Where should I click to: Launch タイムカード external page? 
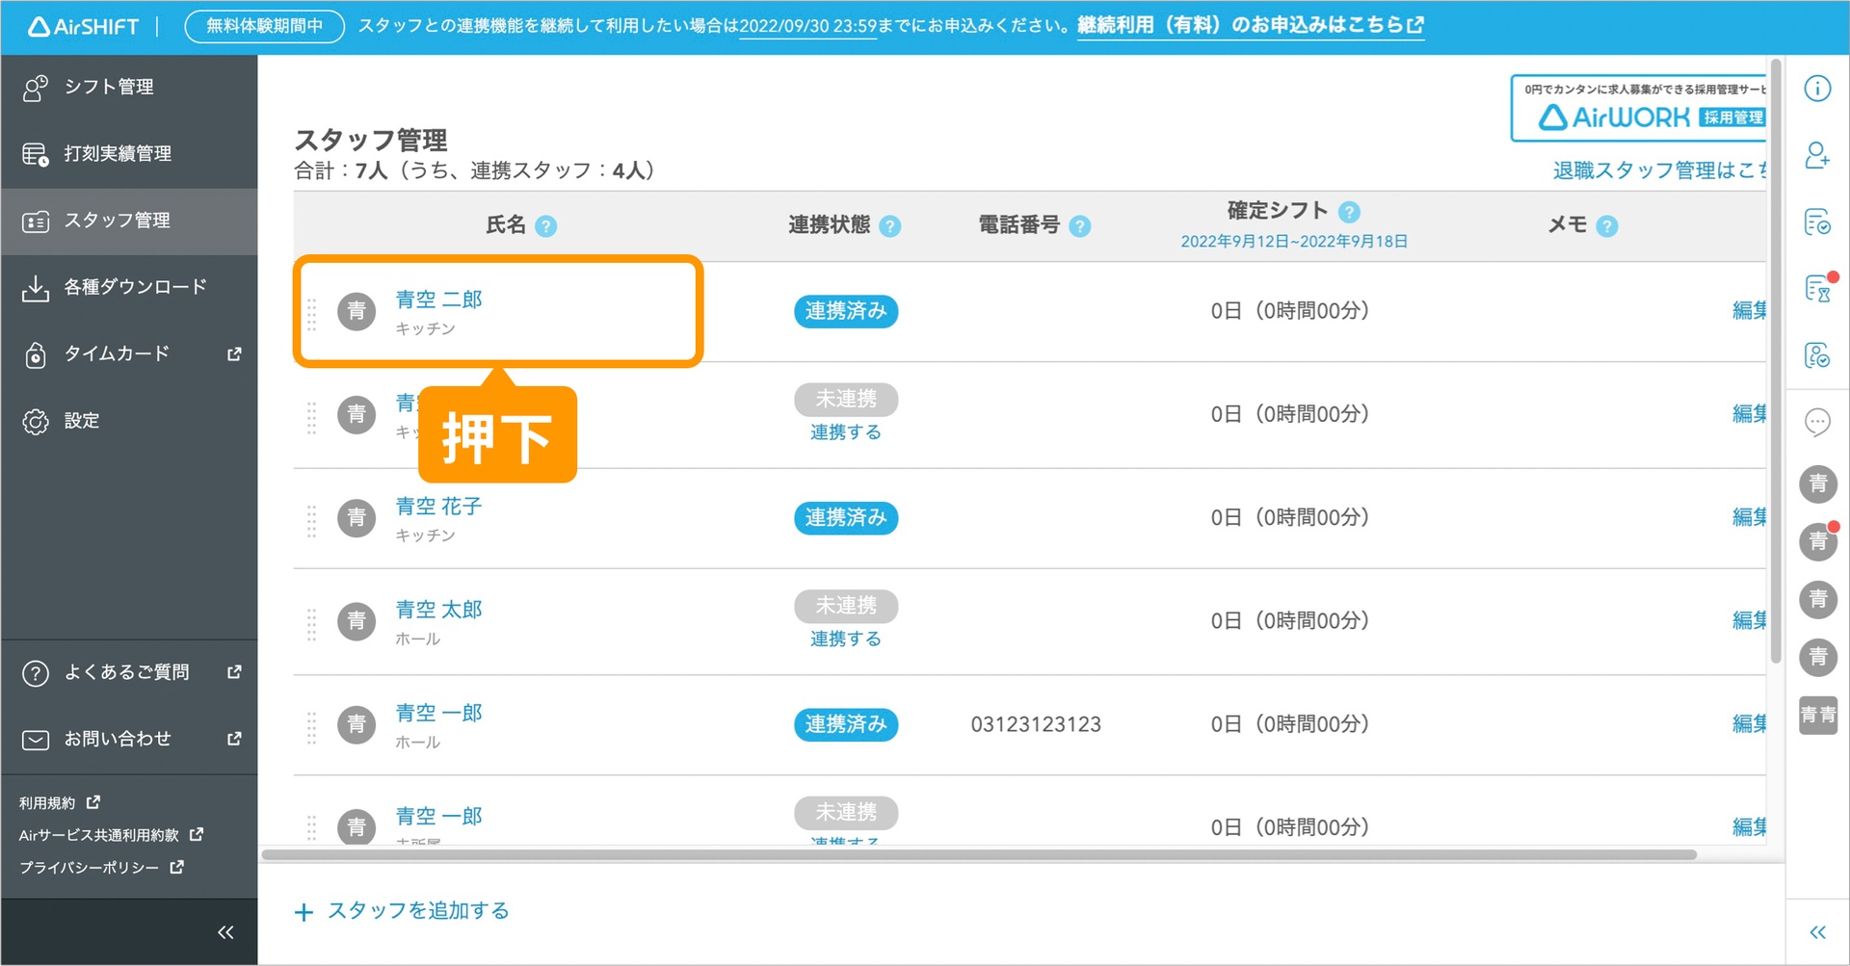click(116, 354)
